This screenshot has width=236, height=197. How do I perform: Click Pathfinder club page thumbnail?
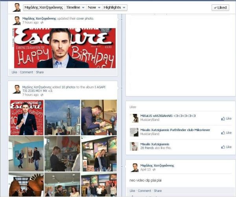[134, 132]
